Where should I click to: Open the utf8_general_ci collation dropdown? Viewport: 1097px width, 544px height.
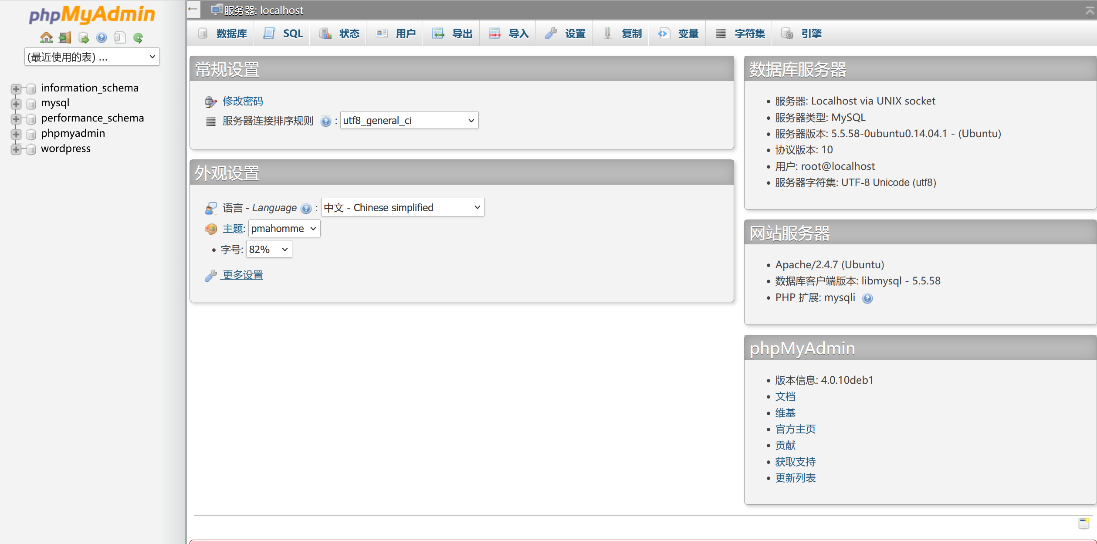point(409,120)
